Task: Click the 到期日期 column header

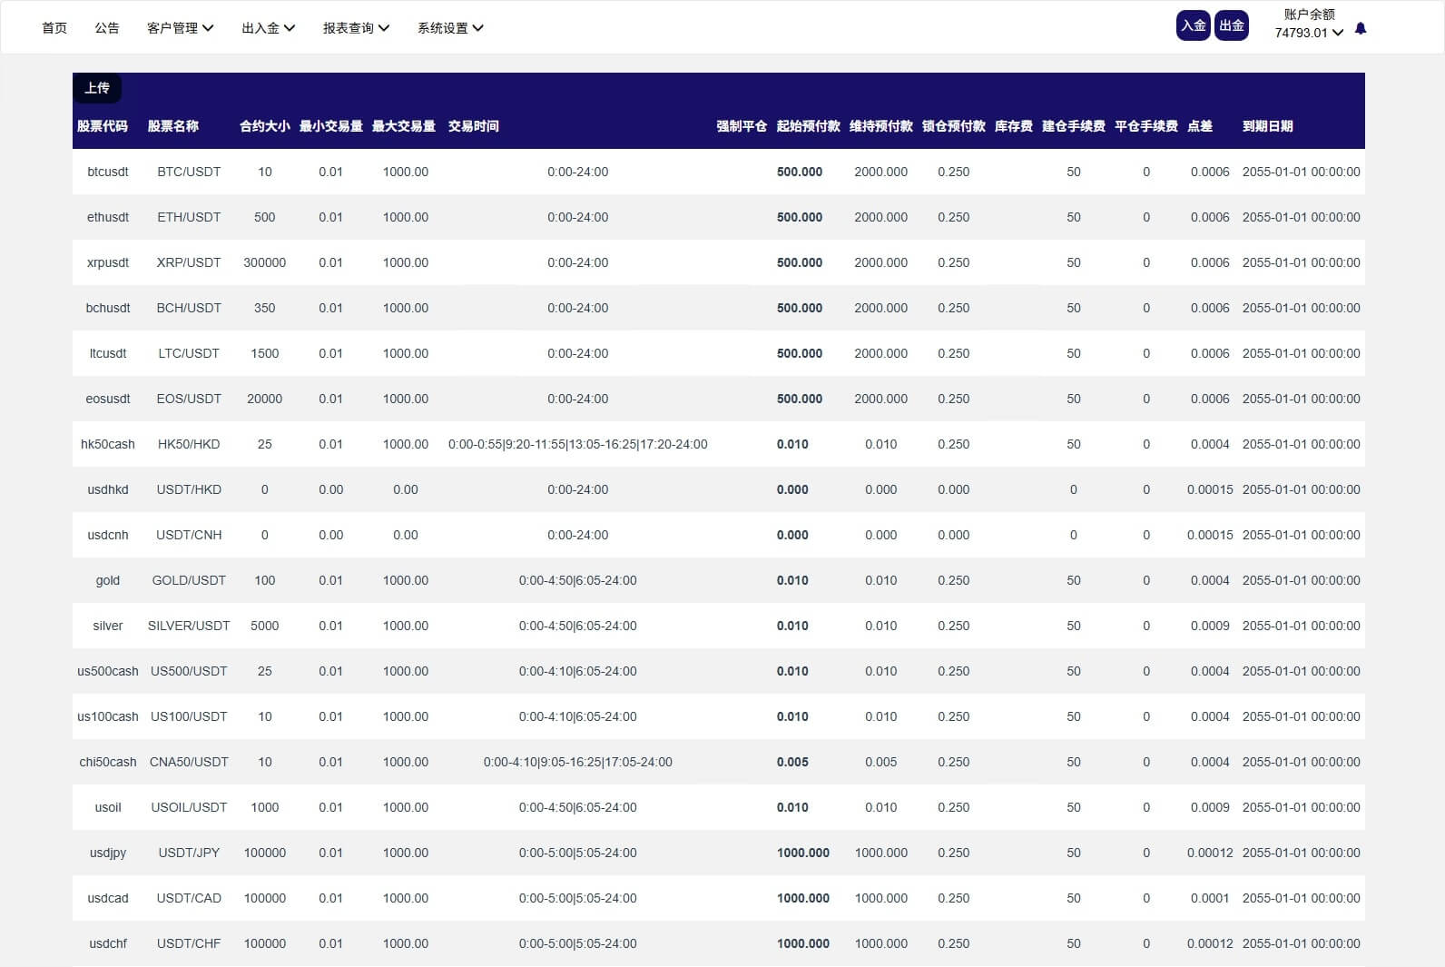Action: (1268, 126)
